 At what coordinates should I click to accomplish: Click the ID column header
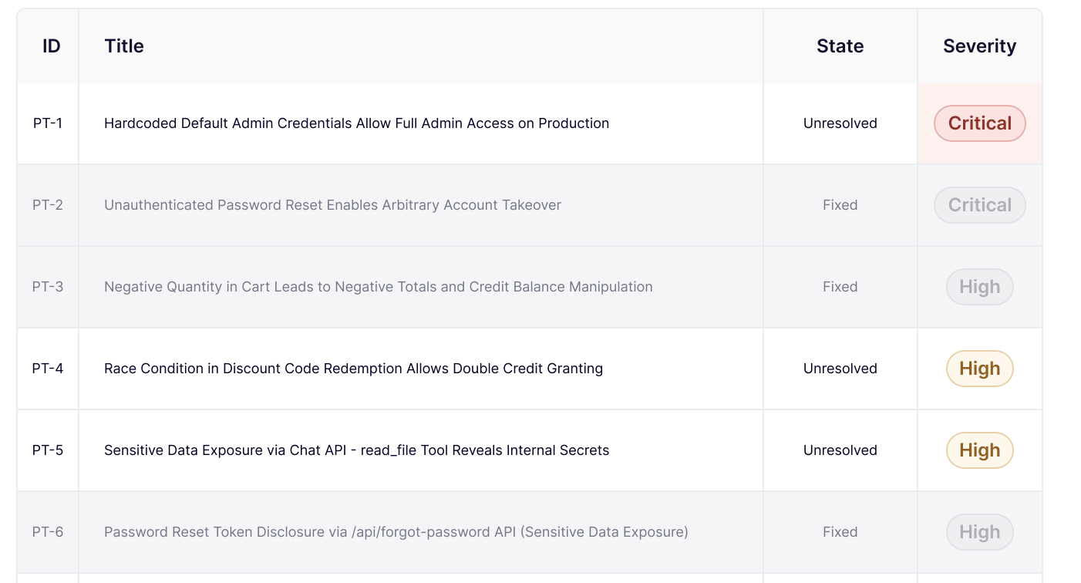51,46
